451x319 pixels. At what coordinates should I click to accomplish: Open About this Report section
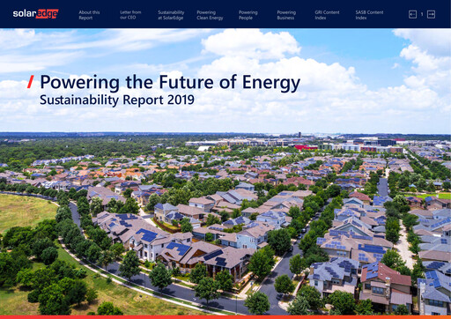click(89, 15)
